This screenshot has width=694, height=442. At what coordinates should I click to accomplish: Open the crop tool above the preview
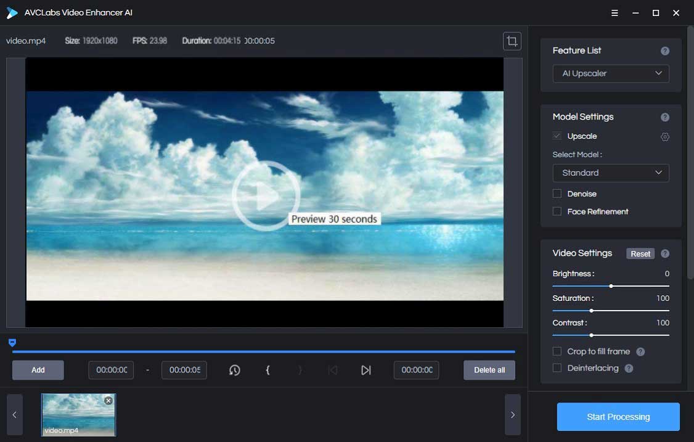click(x=512, y=41)
